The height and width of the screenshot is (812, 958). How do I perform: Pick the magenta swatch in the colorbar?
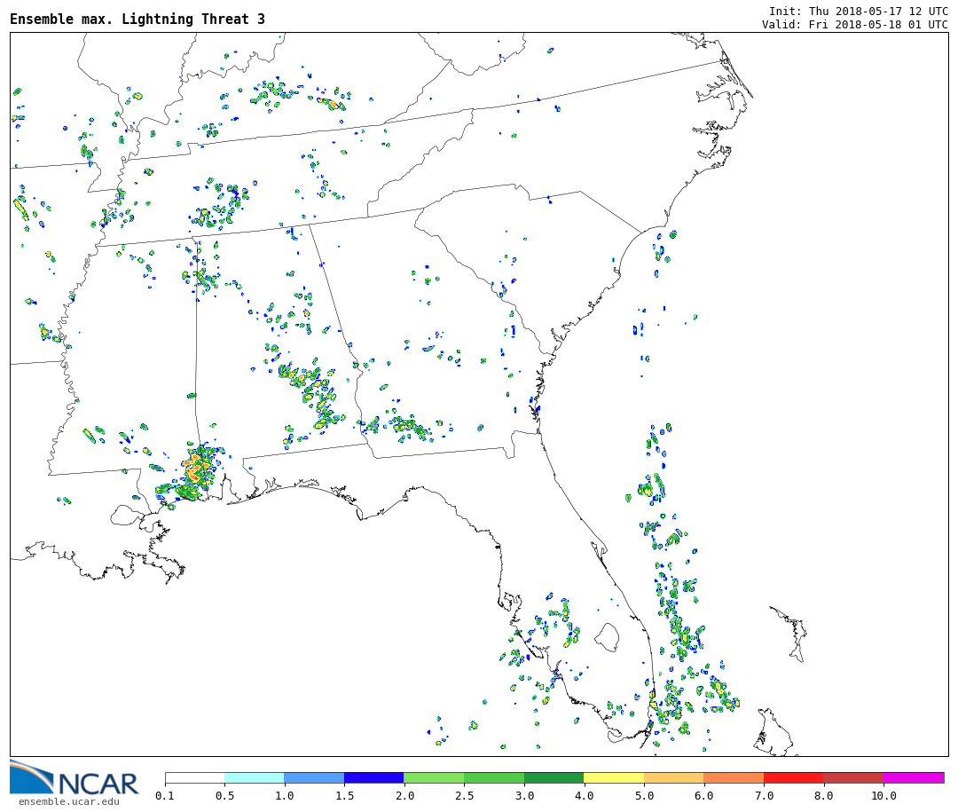click(913, 777)
